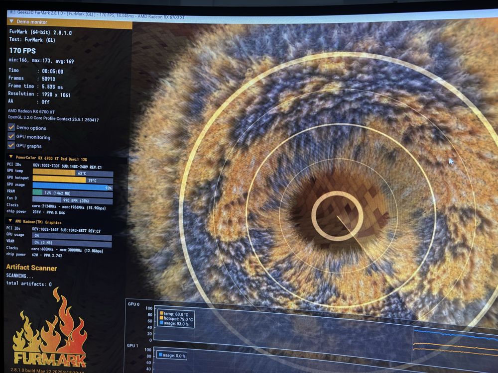Click the AMD Radeon RX 6700 XT text line
498x373 pixels.
point(31,111)
